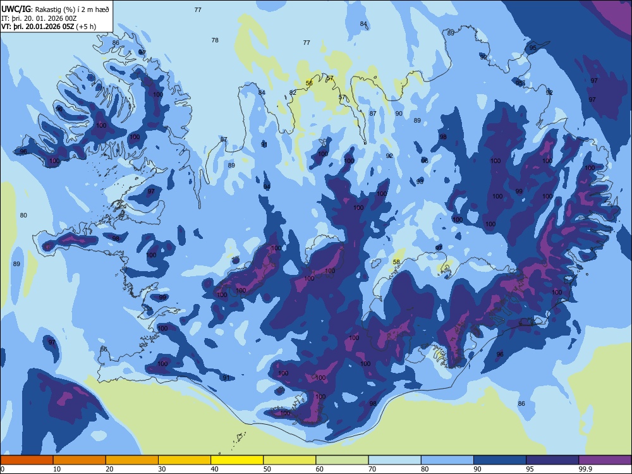
Task: Click the legend tick label '20'
Action: point(109,469)
